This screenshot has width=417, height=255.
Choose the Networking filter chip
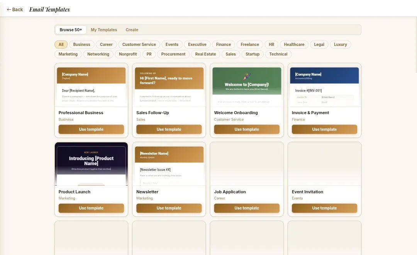[x=98, y=54]
